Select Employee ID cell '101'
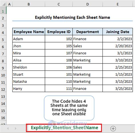Screen dimensions: 135x133 click(59, 74)
